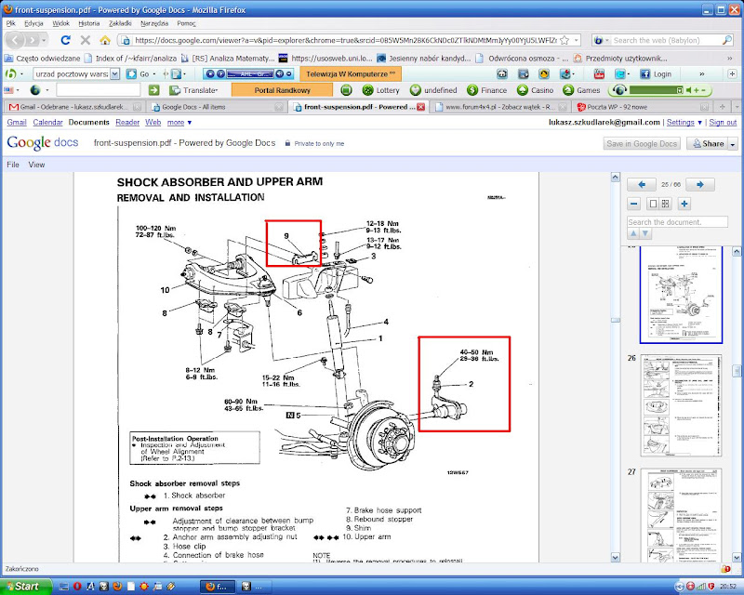Open the Historia menu
The image size is (744, 595).
(88, 23)
